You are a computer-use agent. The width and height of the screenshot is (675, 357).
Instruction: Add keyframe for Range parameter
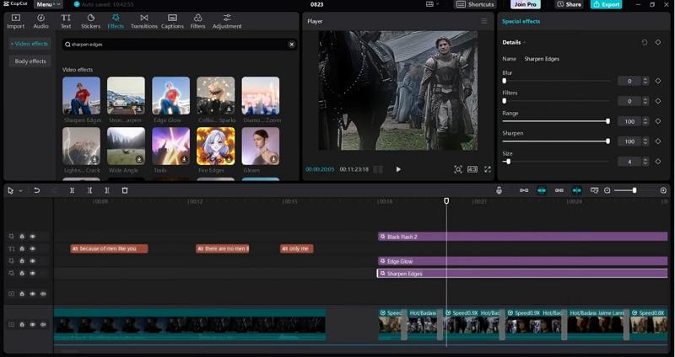point(658,121)
